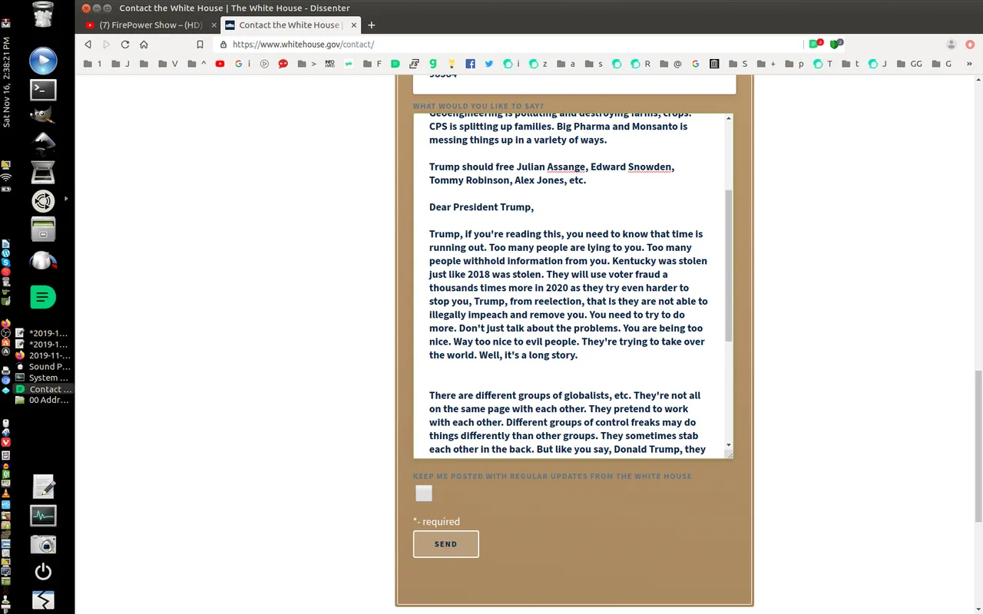
Task: Open the INFOWARS bookmark icon
Action: pos(329,64)
